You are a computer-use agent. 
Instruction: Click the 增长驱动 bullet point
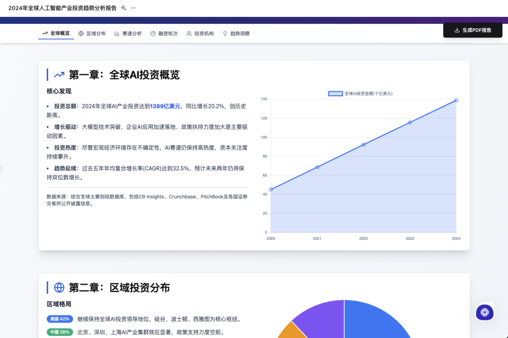pyautogui.click(x=147, y=131)
